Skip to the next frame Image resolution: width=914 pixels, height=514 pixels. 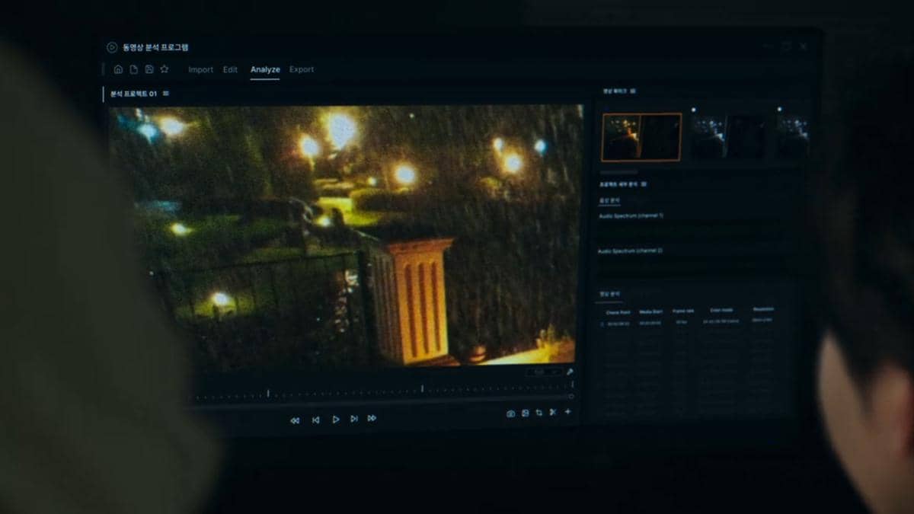[353, 419]
